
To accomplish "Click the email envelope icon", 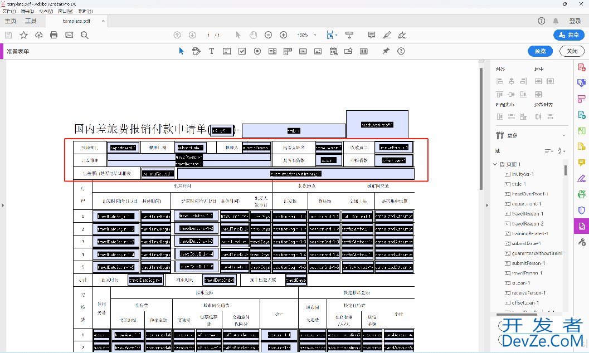I will pyautogui.click(x=69, y=35).
